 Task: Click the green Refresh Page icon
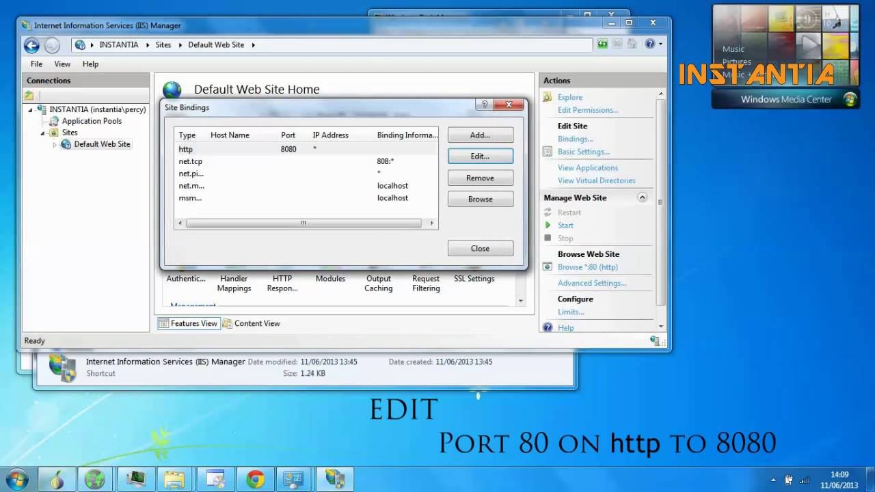(602, 44)
